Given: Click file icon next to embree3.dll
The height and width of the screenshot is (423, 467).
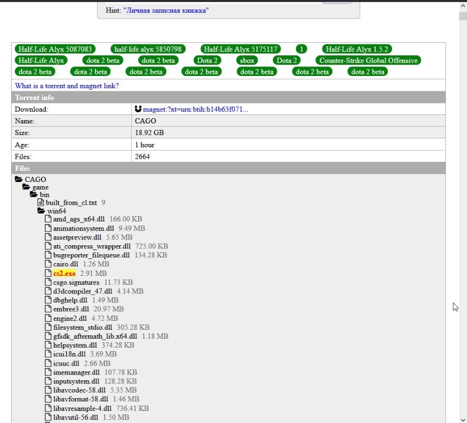Looking at the screenshot, I should pos(48,309).
